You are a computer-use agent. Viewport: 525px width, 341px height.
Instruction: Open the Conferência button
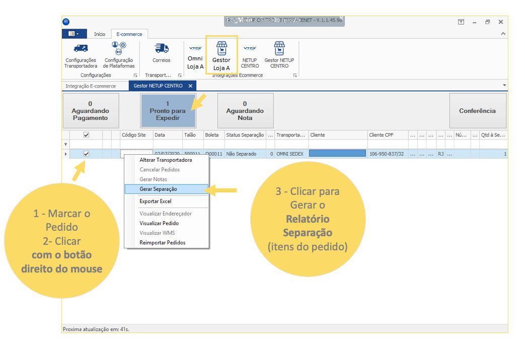coord(477,111)
